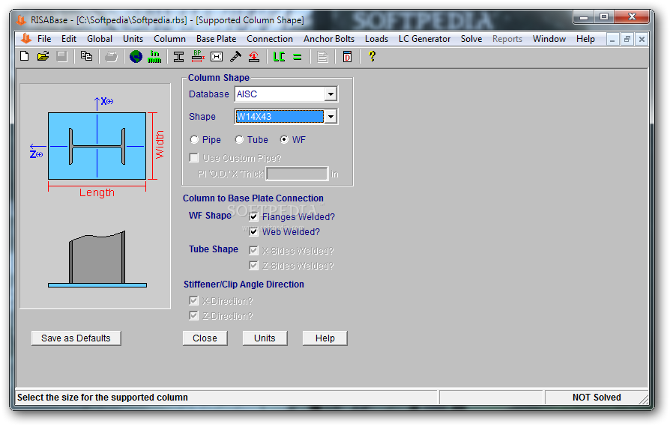Screen dimensions: 670x426
Task: Click 'Select the size for the supported column' status
Action: pos(103,398)
